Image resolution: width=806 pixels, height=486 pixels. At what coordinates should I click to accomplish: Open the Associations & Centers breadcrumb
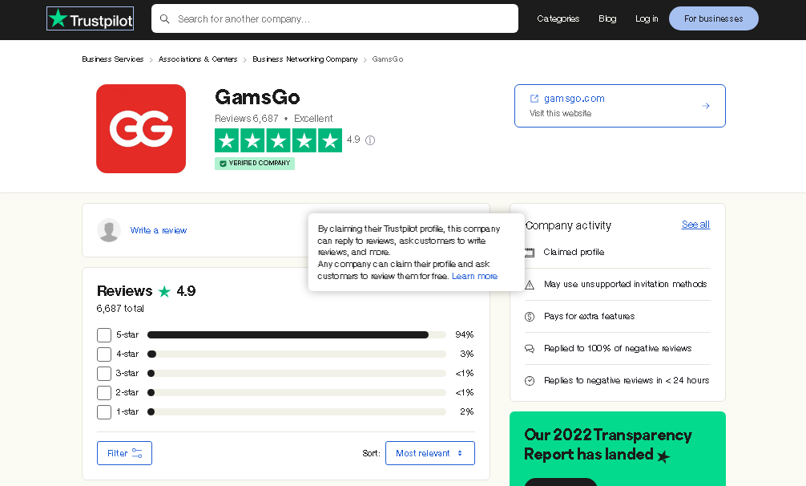point(198,59)
